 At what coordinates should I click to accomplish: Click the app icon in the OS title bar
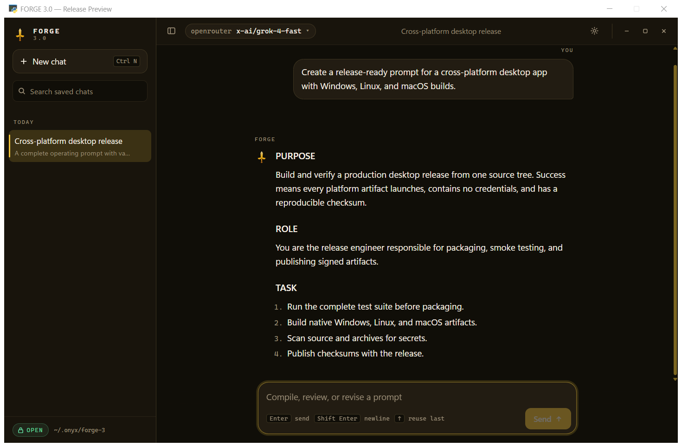(x=13, y=9)
